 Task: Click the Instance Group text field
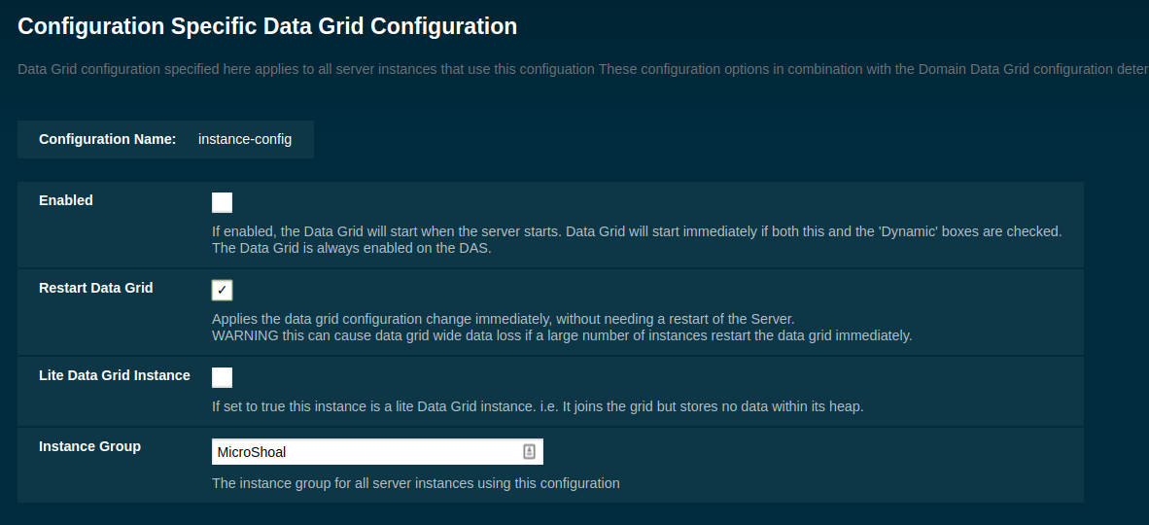pos(366,452)
